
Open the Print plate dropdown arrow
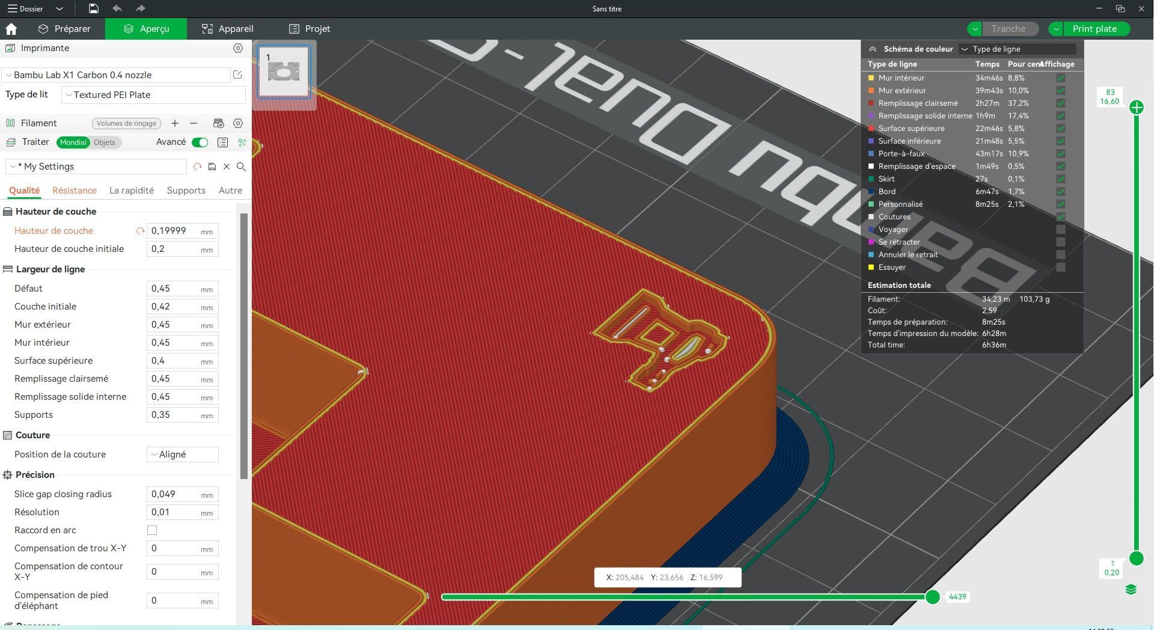pos(1056,29)
